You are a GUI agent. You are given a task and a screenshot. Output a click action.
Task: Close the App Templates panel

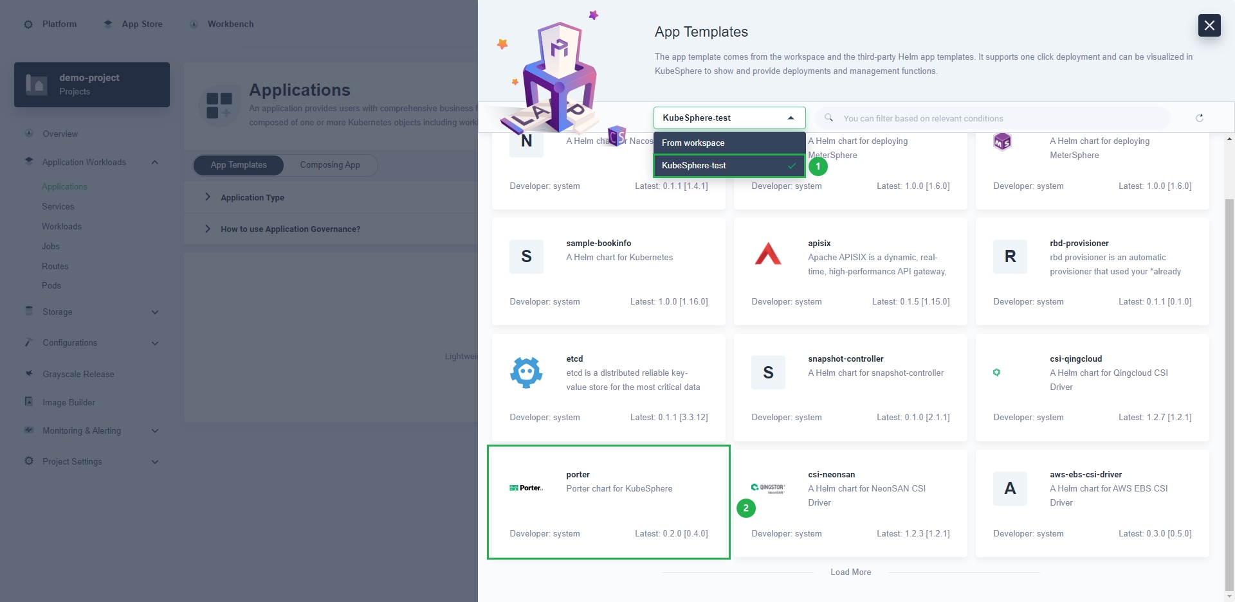tap(1209, 25)
